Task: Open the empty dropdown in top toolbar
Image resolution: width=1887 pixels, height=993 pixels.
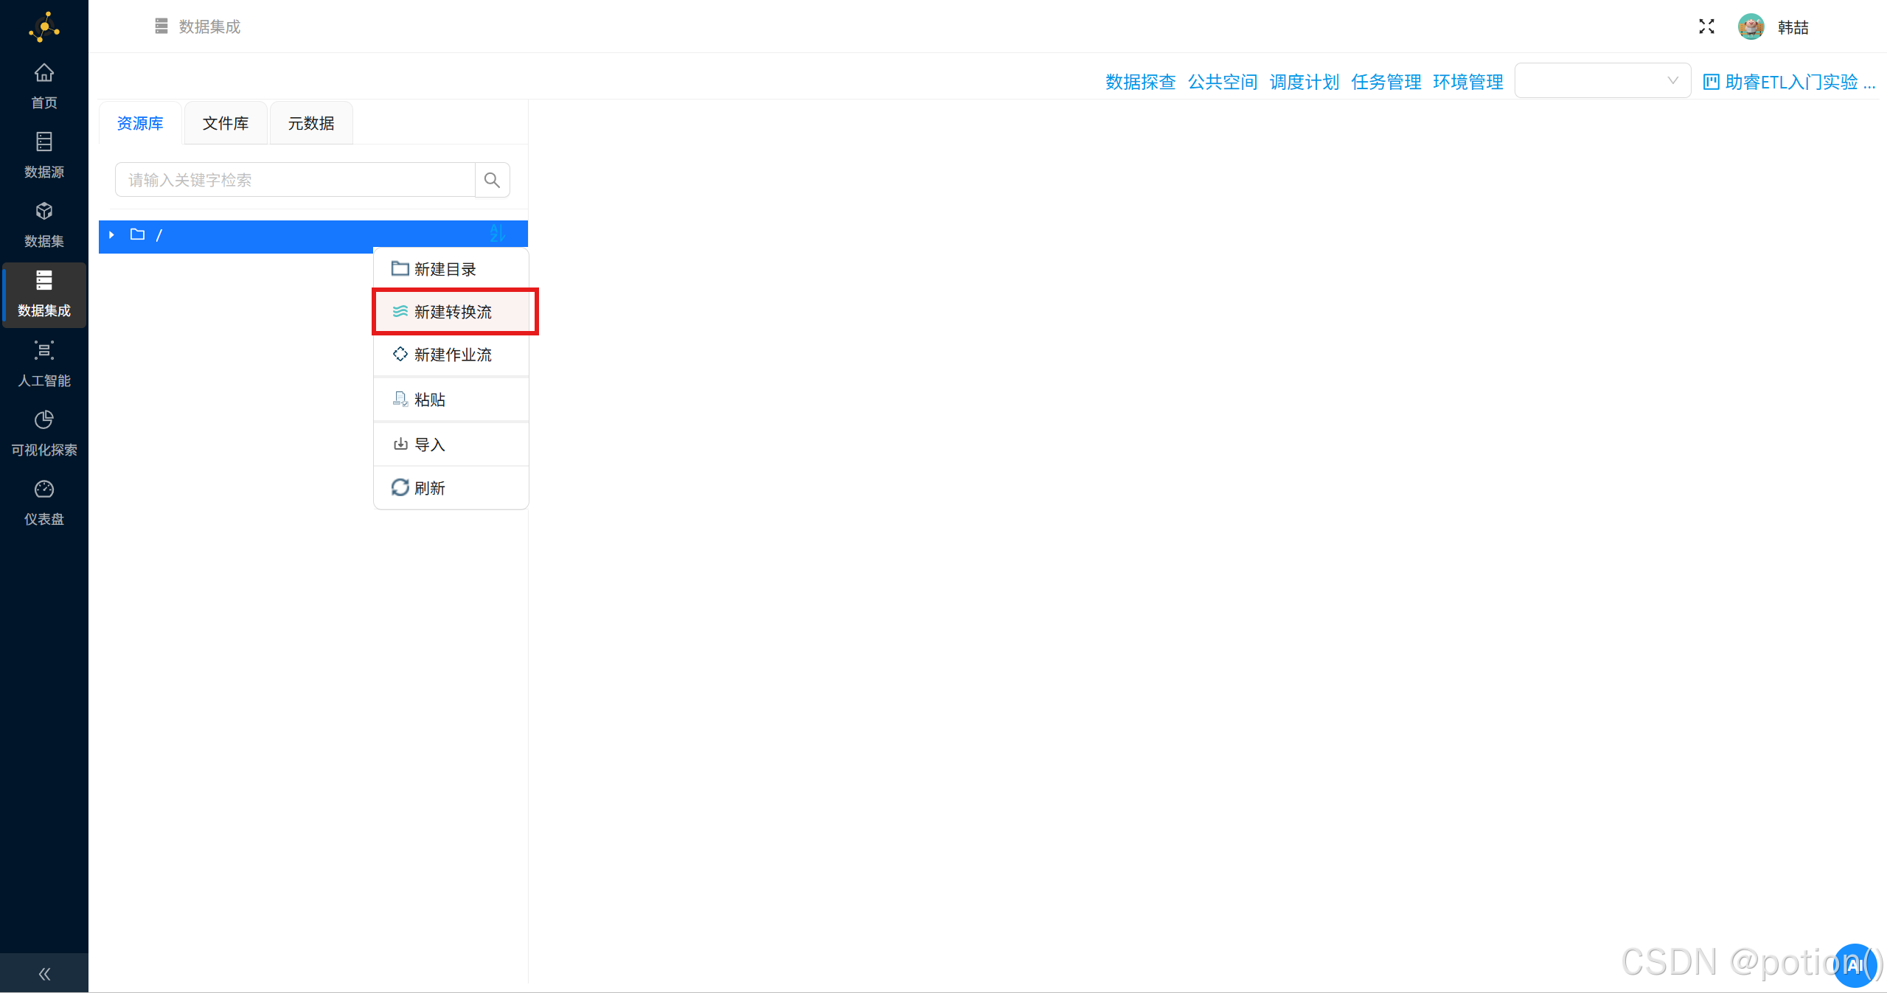Action: pos(1602,81)
